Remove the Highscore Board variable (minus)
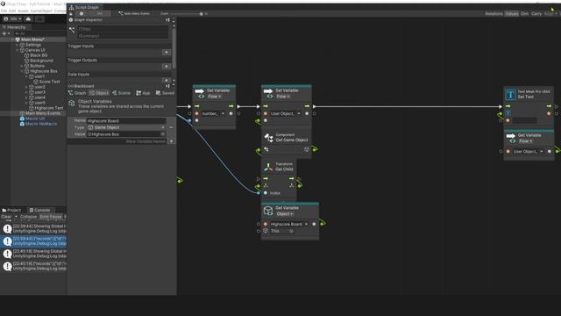561x316 pixels. click(171, 127)
